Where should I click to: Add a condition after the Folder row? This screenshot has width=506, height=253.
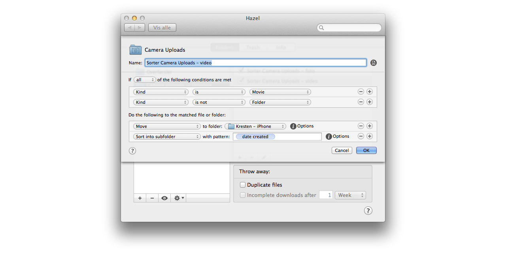pos(370,102)
